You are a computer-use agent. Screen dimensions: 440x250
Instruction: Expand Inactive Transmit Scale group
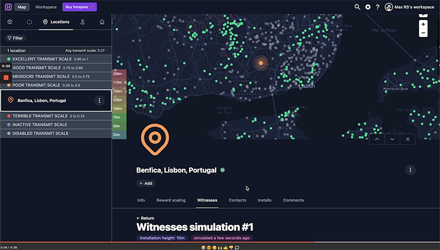click(x=56, y=125)
